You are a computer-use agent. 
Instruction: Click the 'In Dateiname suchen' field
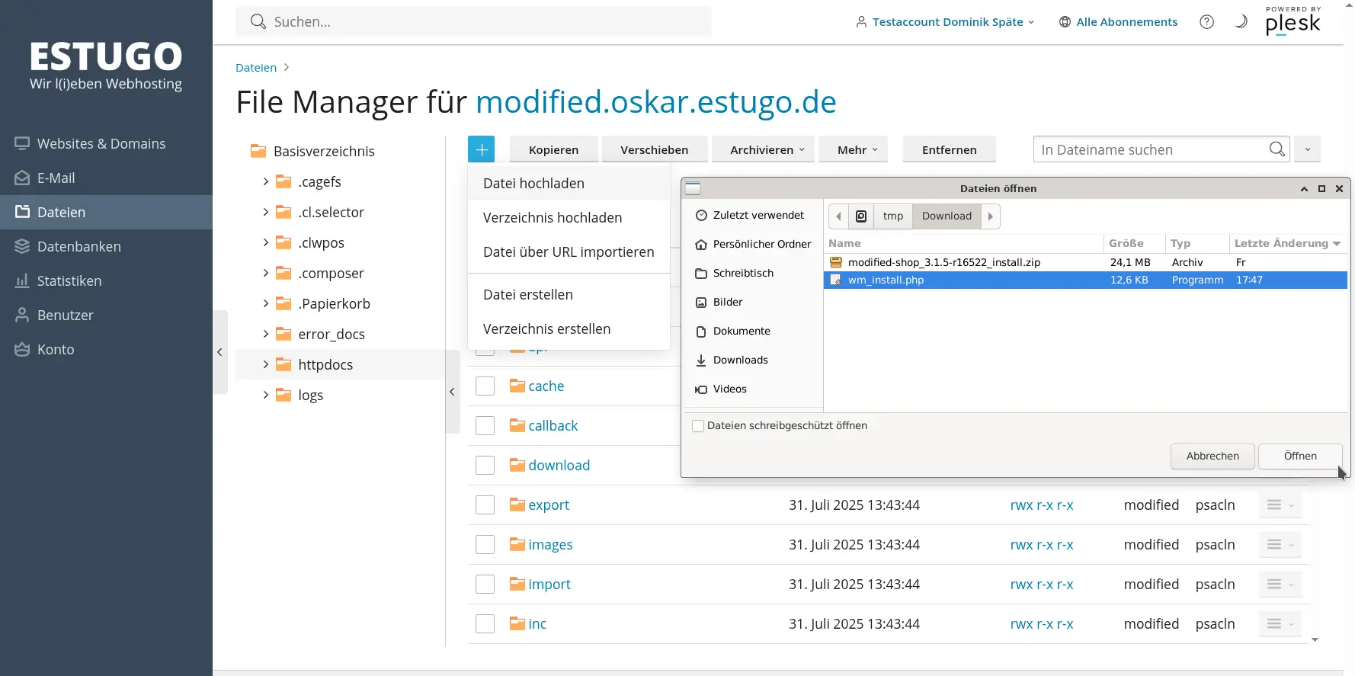pyautogui.click(x=1149, y=149)
